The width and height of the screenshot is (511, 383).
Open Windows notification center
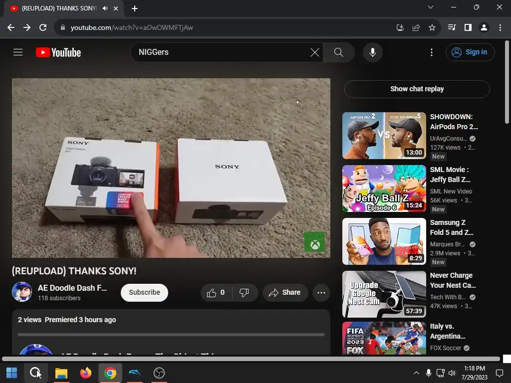click(499, 373)
